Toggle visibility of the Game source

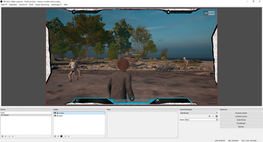[55, 116]
